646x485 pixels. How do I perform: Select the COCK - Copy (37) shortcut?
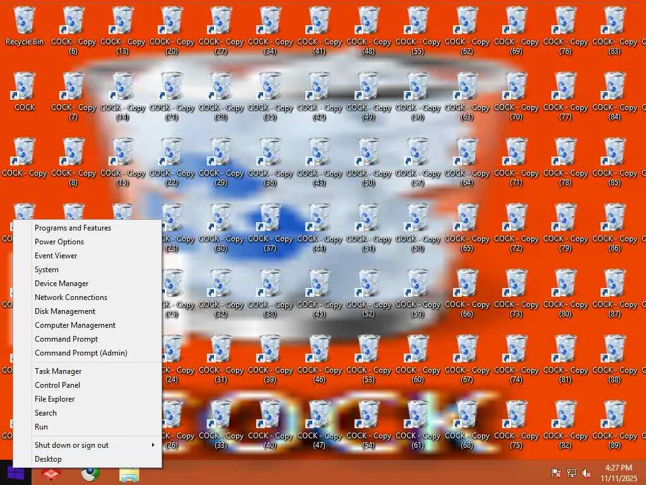pyautogui.click(x=270, y=227)
